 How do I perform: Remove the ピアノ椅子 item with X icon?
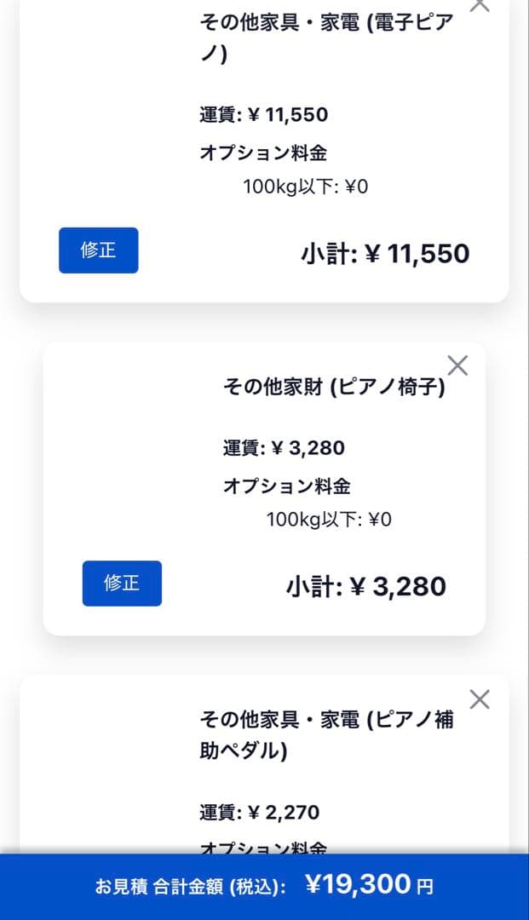coord(457,365)
